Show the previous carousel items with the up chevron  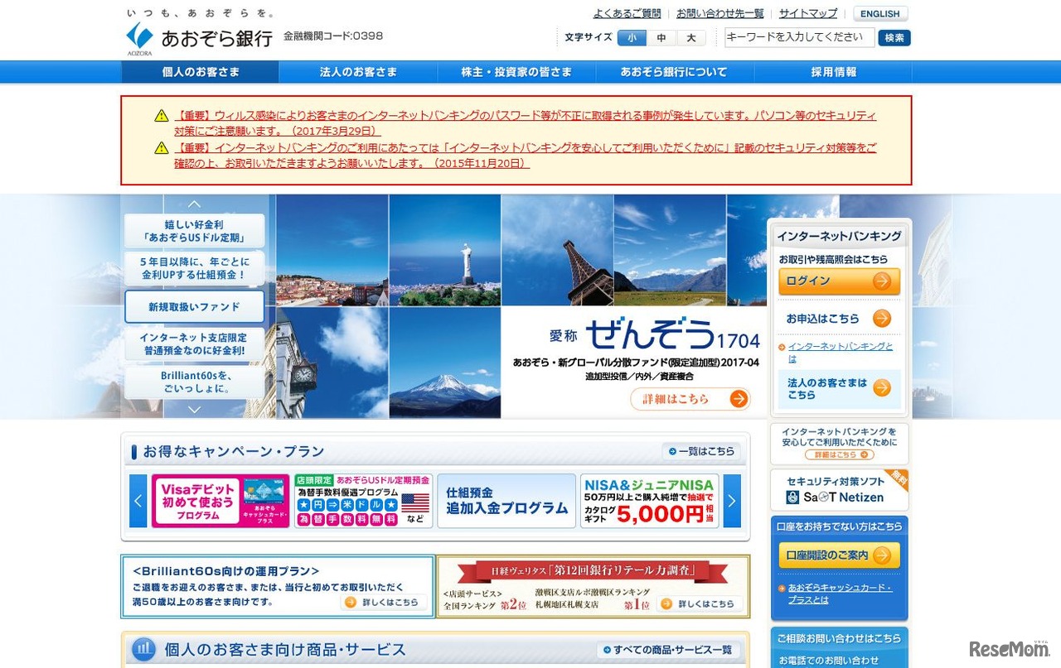194,204
